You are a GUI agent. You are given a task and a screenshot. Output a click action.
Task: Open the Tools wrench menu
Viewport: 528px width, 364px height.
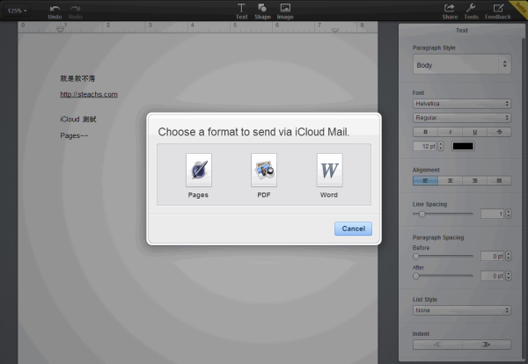point(471,11)
